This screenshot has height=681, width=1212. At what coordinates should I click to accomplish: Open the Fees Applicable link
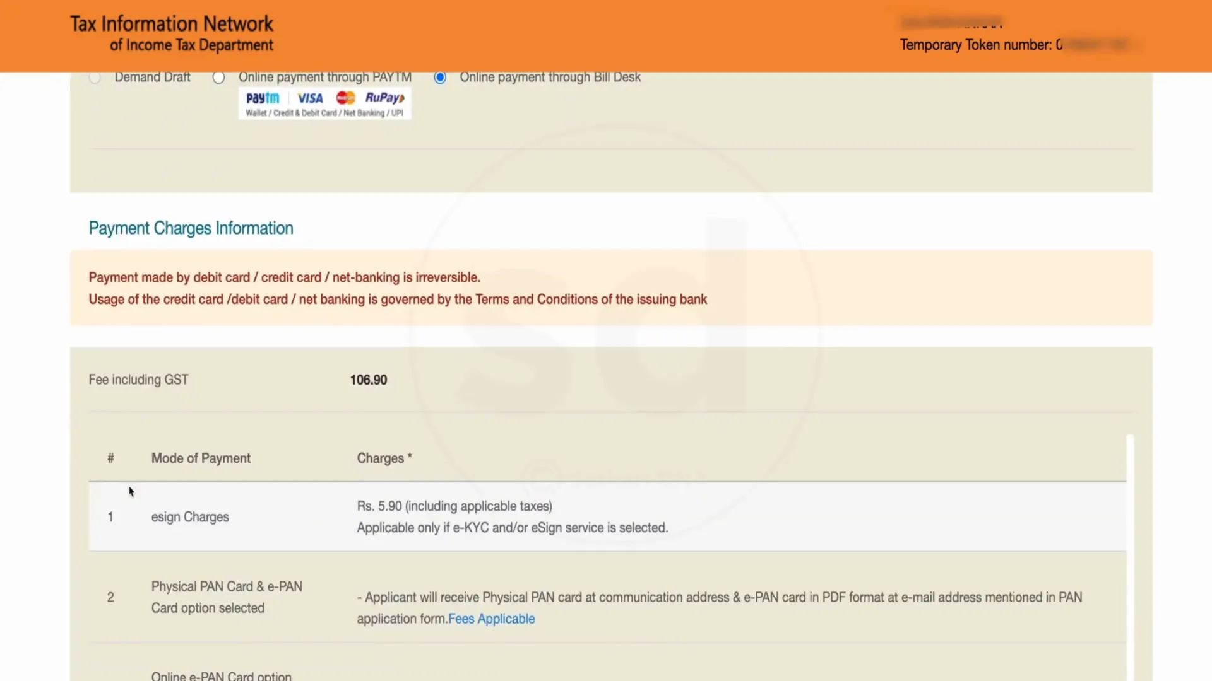click(491, 619)
